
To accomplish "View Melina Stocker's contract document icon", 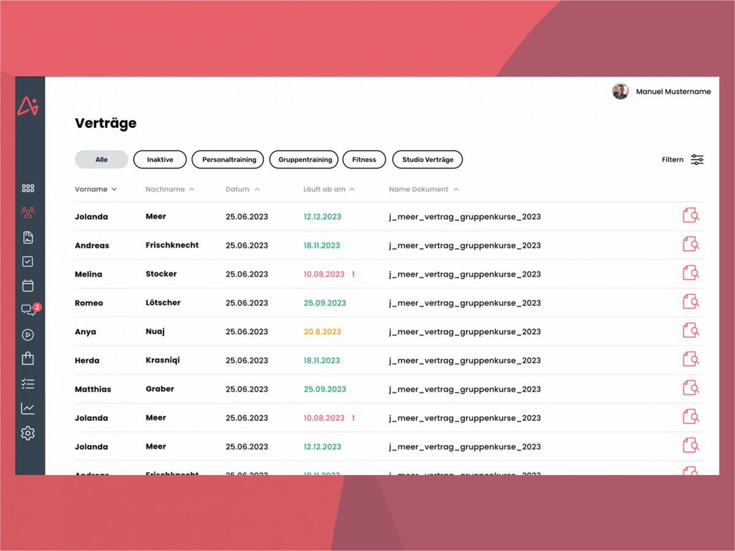I will pyautogui.click(x=691, y=273).
